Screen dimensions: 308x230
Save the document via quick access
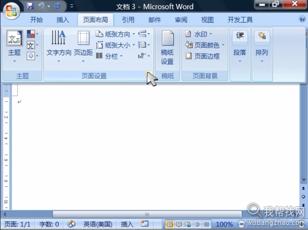coord(30,6)
